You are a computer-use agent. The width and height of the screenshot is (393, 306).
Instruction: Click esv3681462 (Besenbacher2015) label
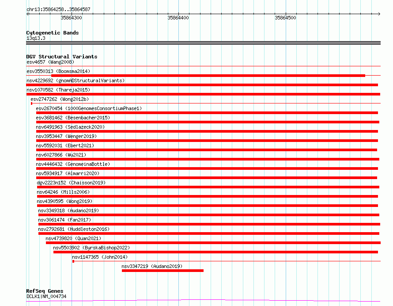[73, 118]
